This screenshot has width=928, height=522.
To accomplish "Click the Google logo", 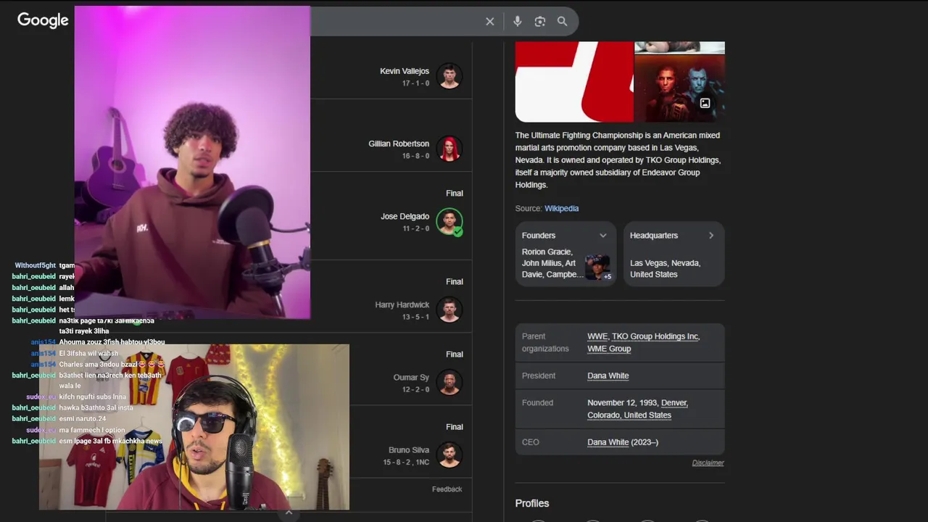I will point(43,20).
